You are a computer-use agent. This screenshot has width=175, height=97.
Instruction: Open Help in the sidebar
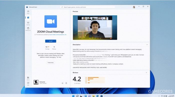[28, 84]
